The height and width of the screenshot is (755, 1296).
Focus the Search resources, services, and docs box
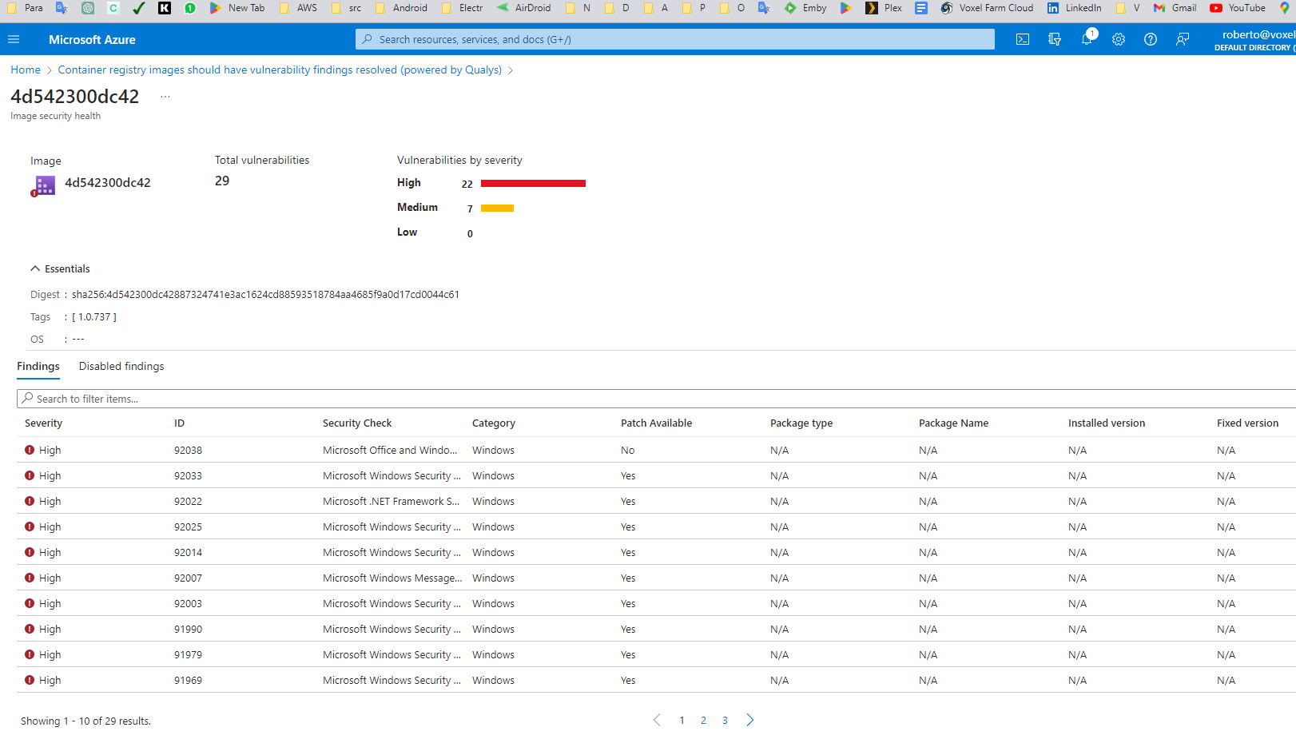pyautogui.click(x=675, y=39)
